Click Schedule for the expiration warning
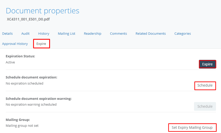Image resolution: width=221 pixels, height=133 pixels. [x=205, y=106]
